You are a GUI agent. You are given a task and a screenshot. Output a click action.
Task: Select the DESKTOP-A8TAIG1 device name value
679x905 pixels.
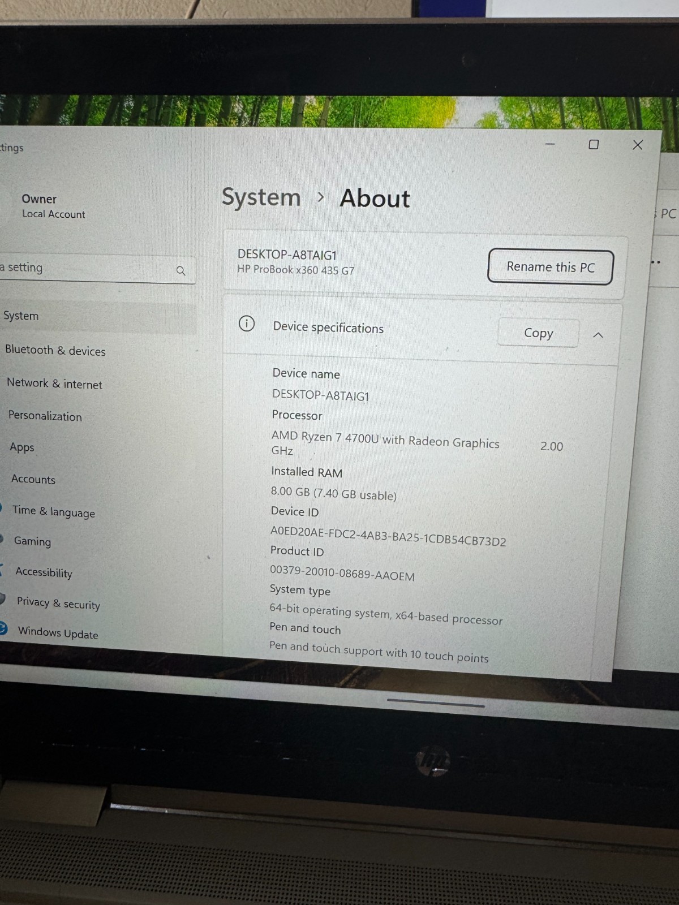tap(320, 395)
